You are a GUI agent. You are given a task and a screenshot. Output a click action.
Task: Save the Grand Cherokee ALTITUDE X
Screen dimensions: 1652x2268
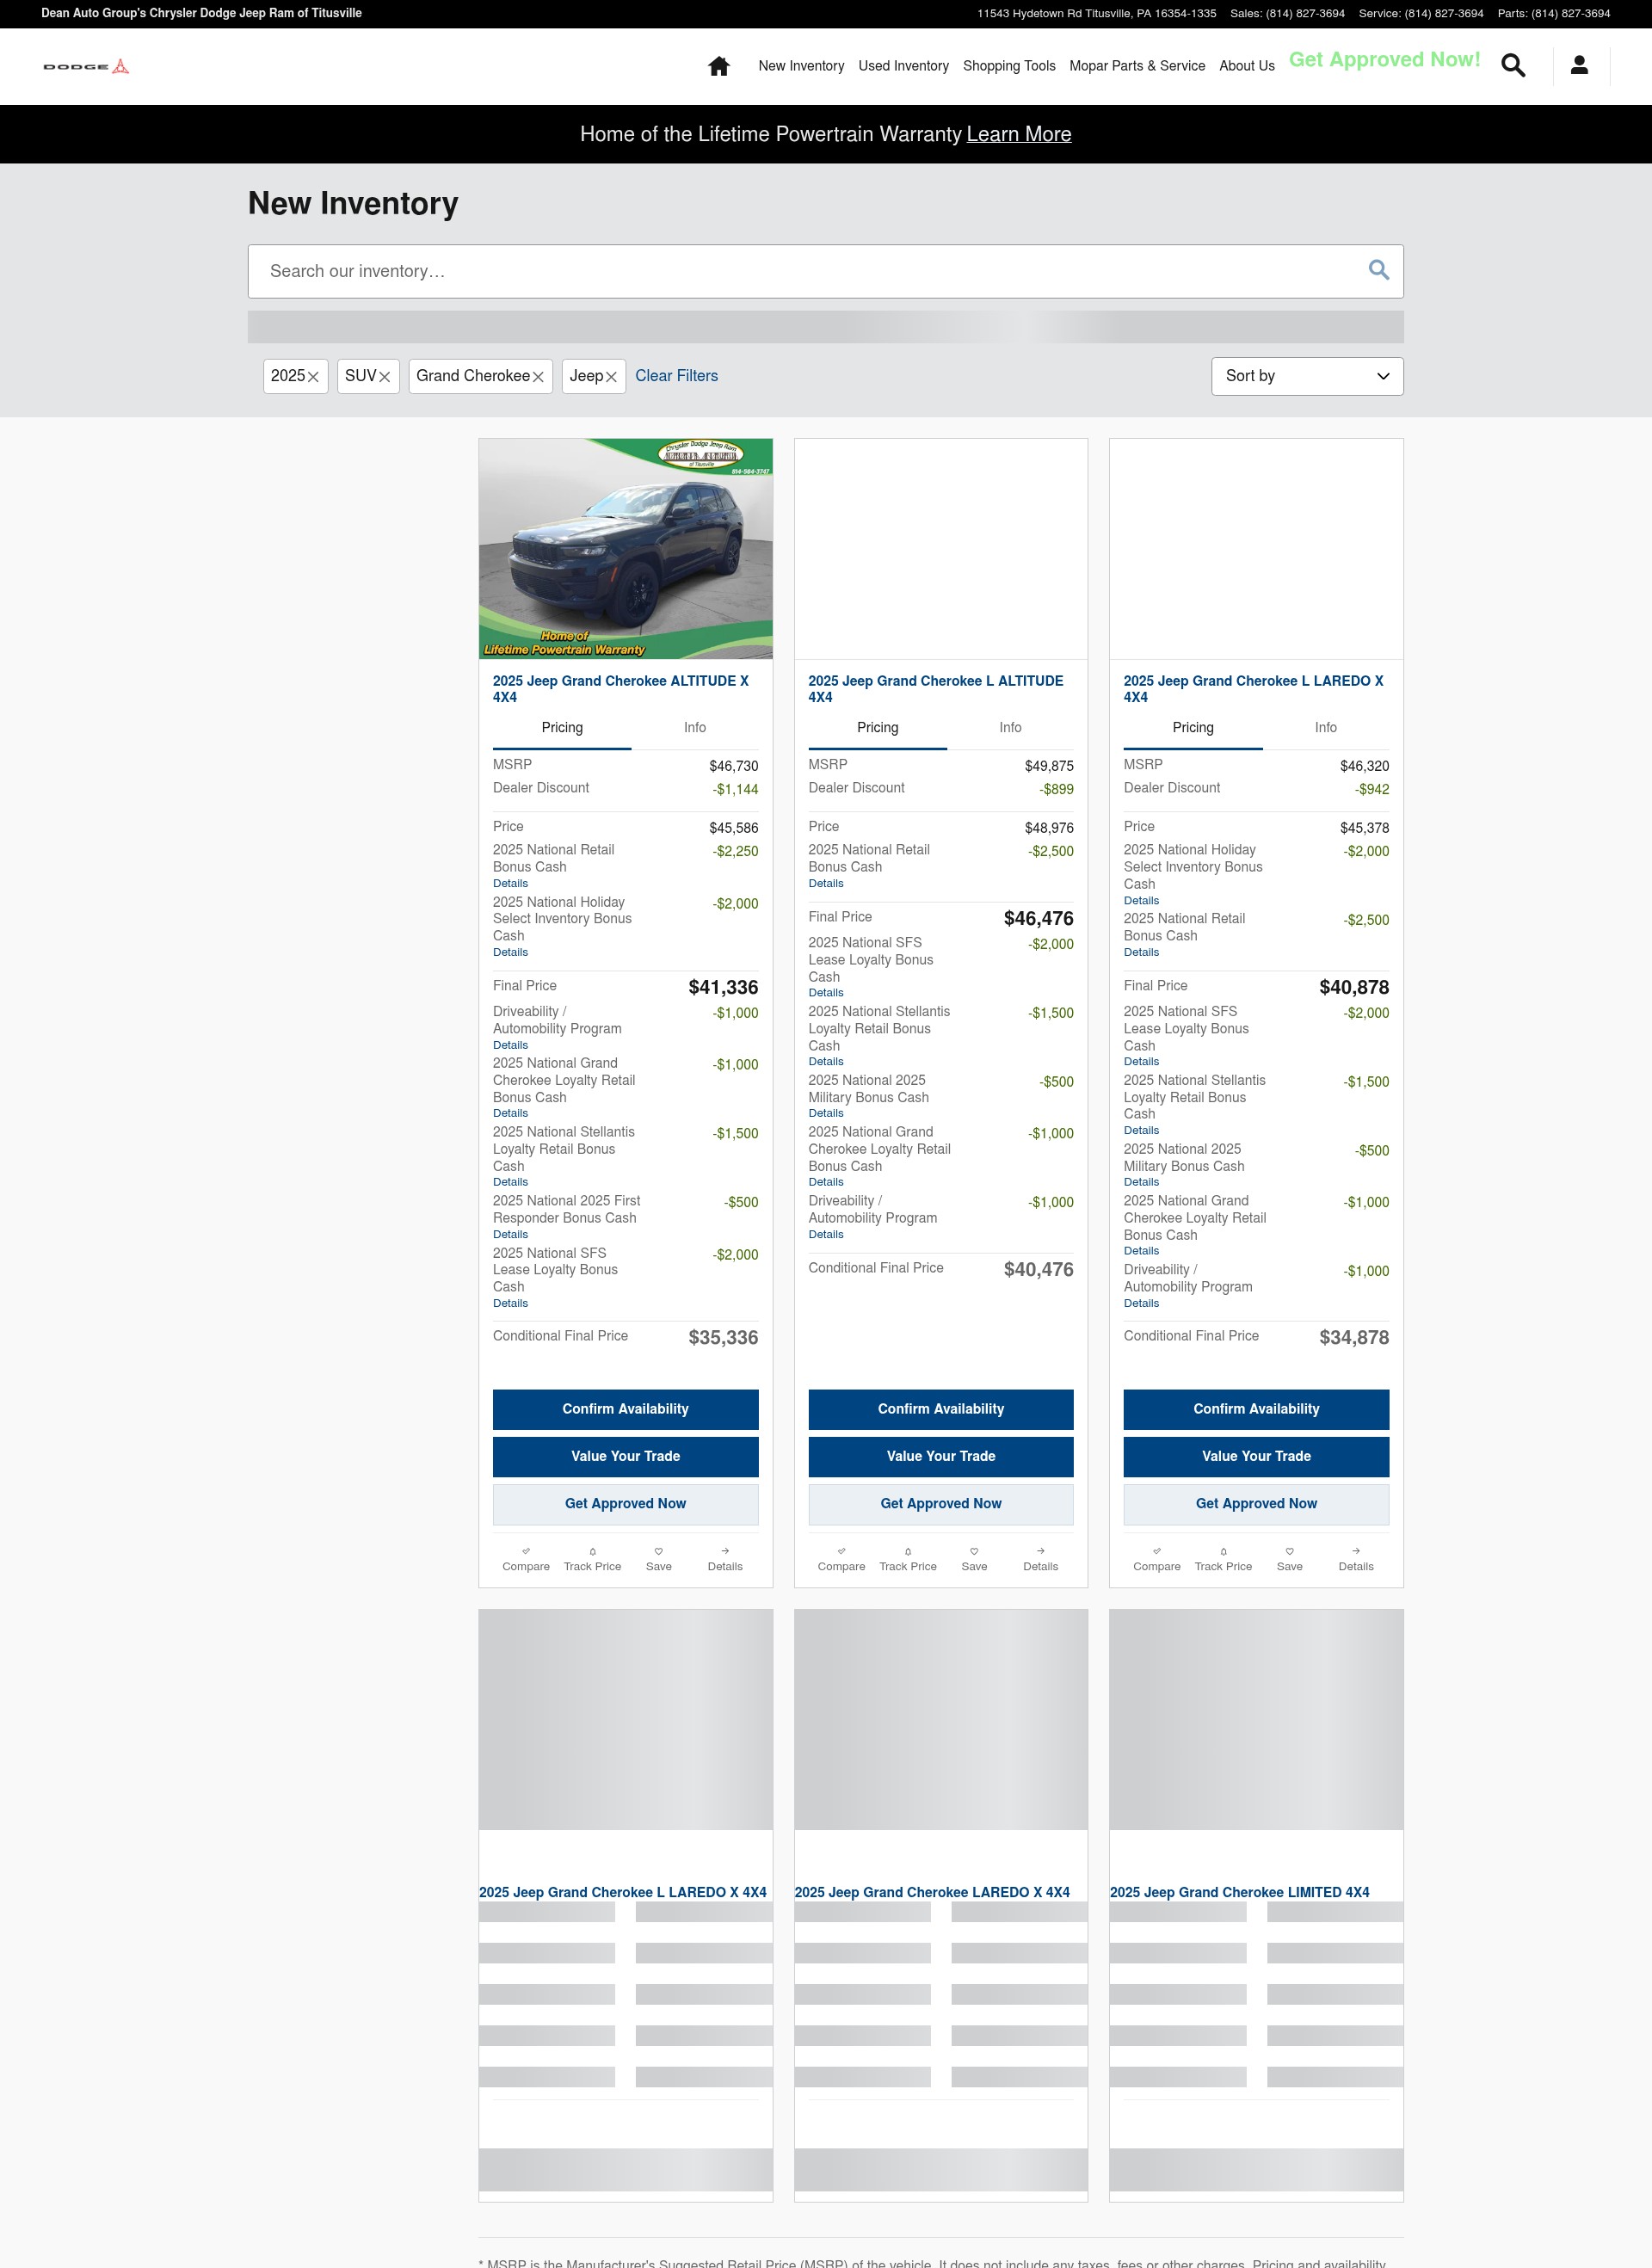(659, 1559)
